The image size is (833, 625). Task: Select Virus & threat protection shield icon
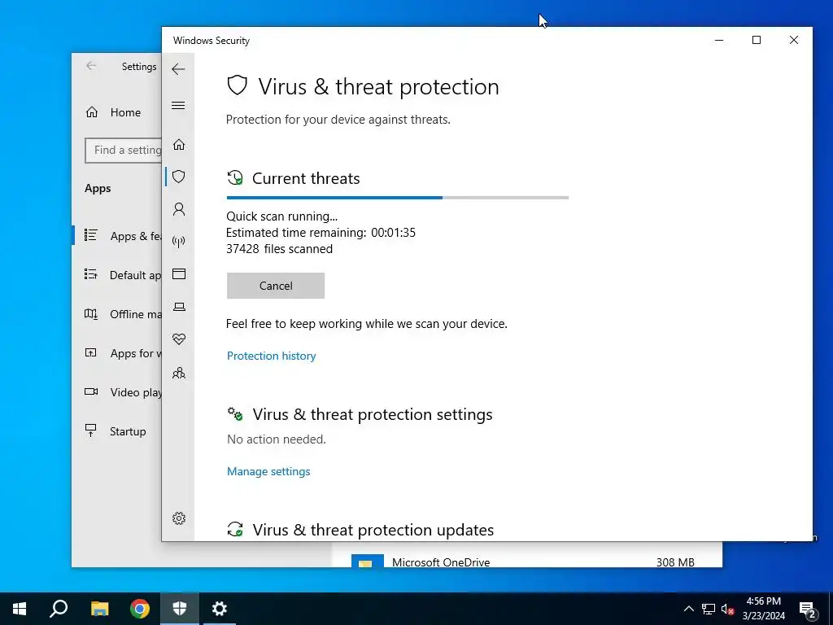click(x=178, y=177)
